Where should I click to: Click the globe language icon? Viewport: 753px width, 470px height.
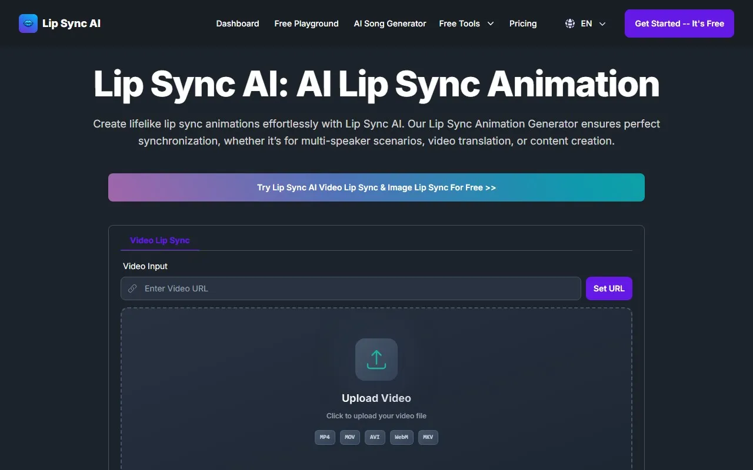(x=569, y=23)
